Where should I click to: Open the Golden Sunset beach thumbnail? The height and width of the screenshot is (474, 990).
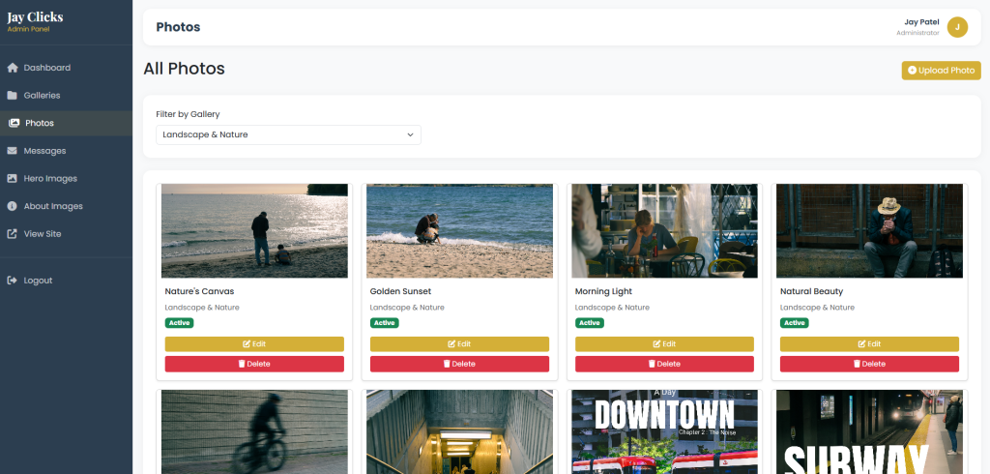(x=459, y=231)
